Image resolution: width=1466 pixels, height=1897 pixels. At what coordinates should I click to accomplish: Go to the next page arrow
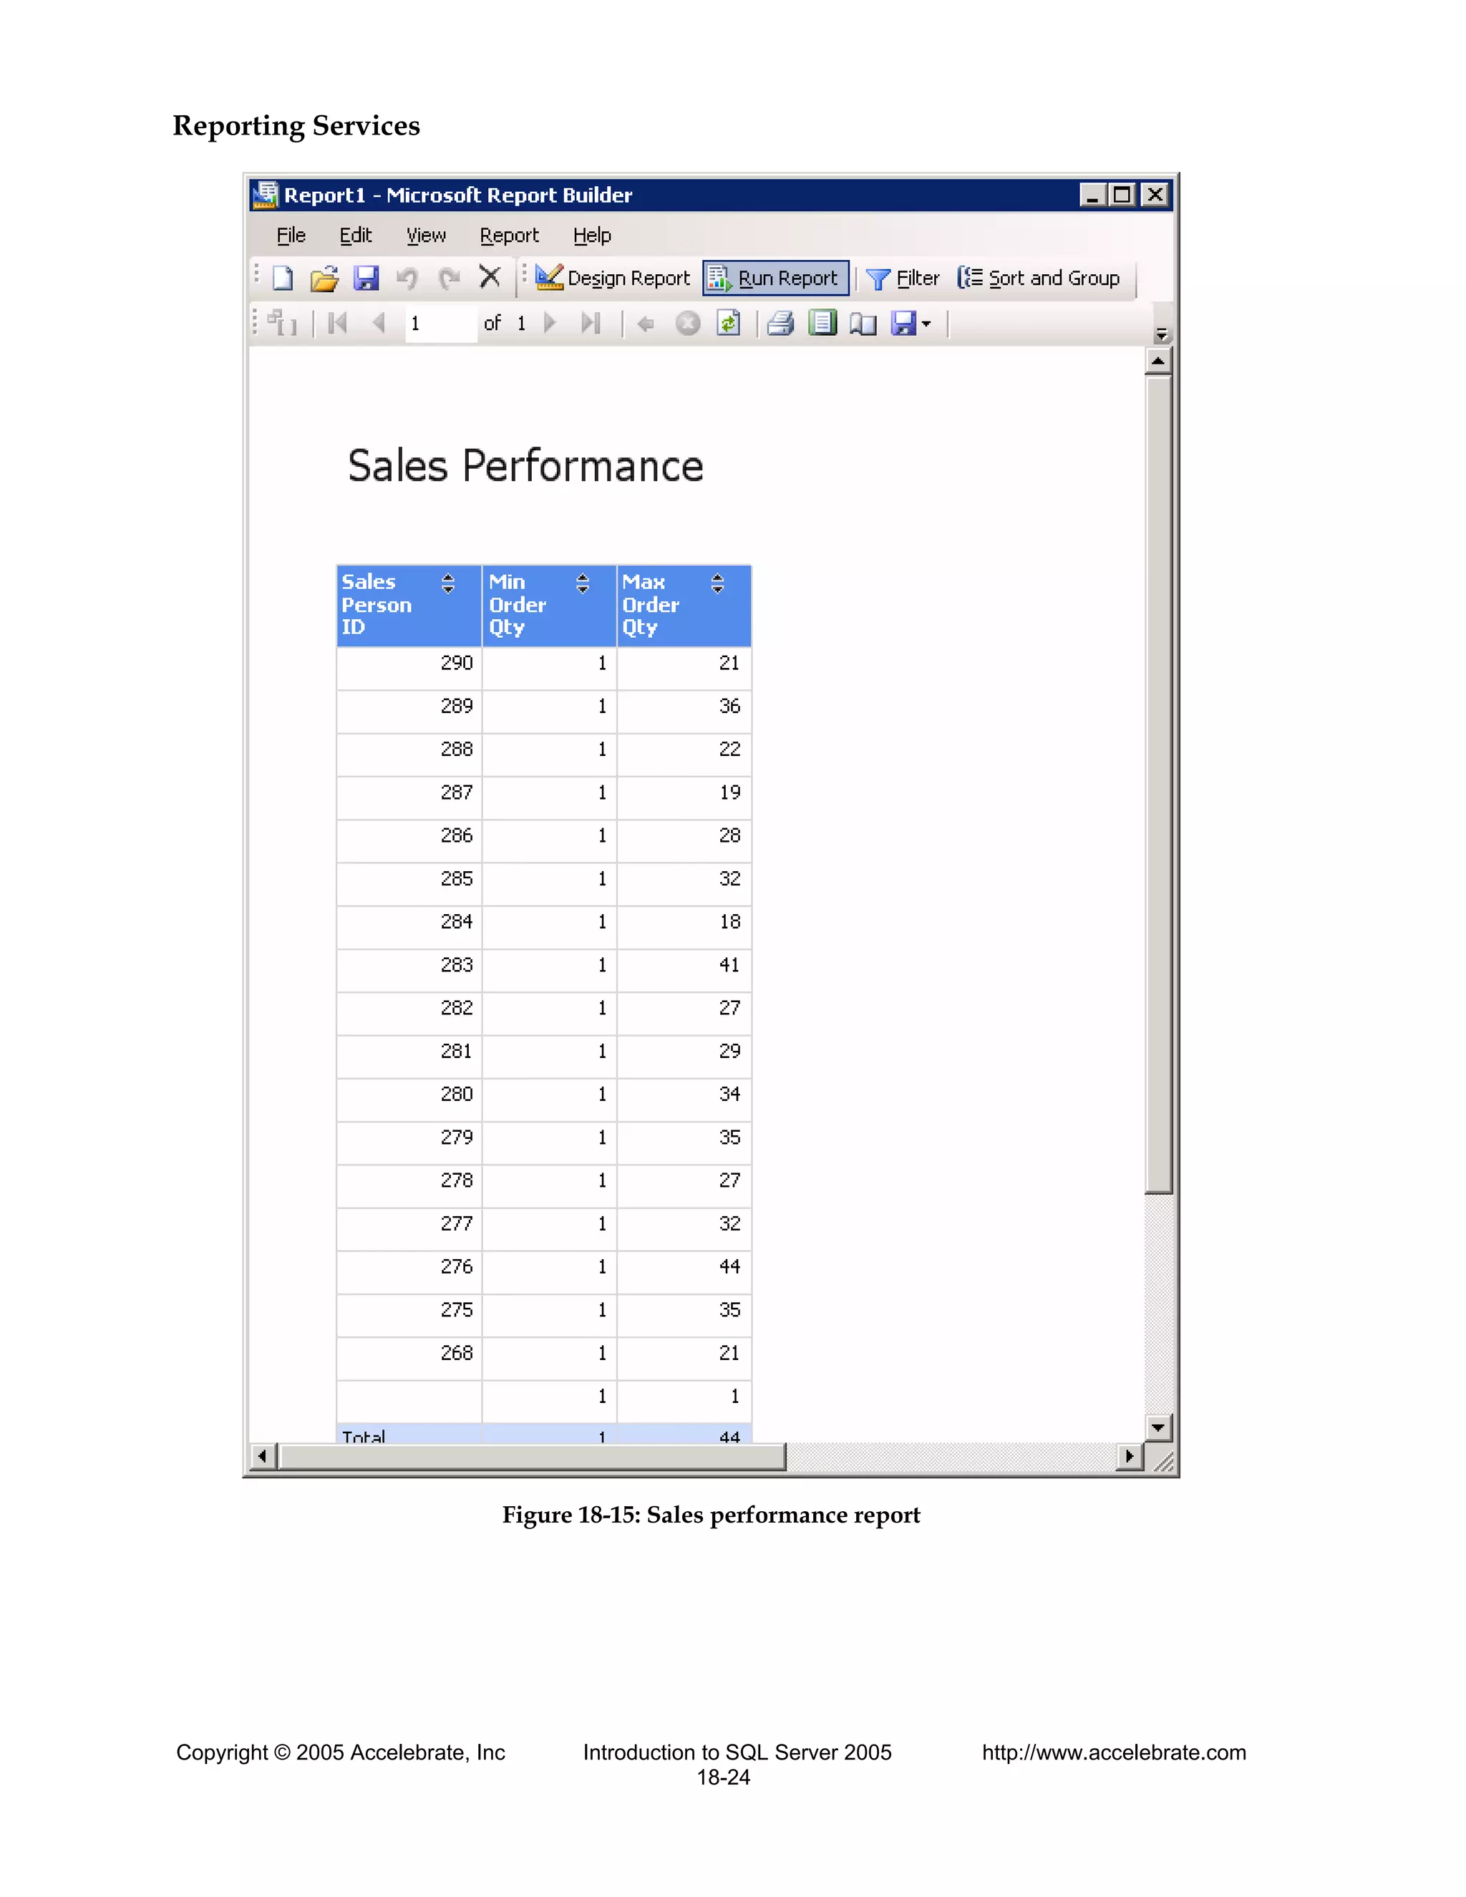(549, 323)
